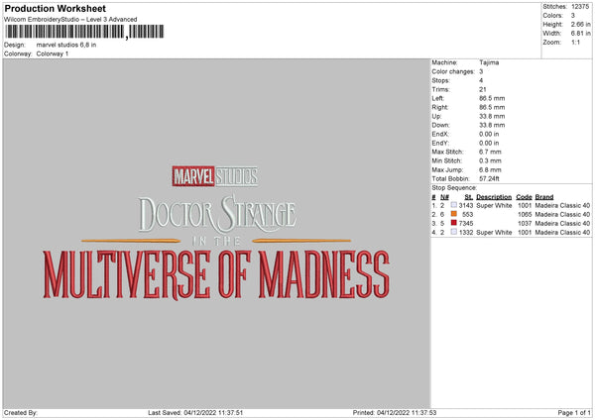Viewport: 595px width, 420px height.
Task: Click the Description column header
Action: coord(493,196)
